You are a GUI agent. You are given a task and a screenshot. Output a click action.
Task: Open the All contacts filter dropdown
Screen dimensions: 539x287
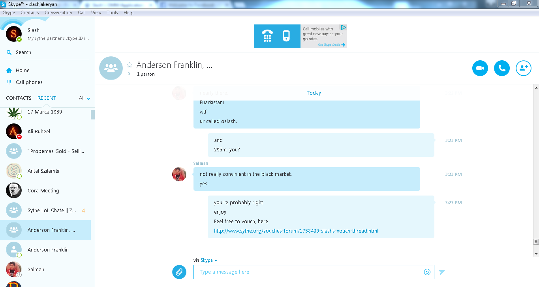coord(85,98)
